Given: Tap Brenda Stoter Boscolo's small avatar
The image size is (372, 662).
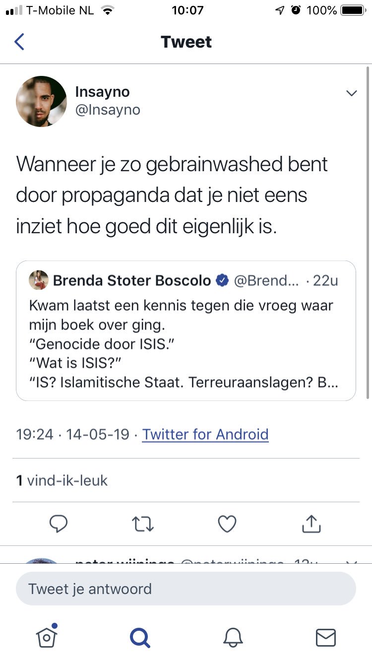Looking at the screenshot, I should coord(39,280).
